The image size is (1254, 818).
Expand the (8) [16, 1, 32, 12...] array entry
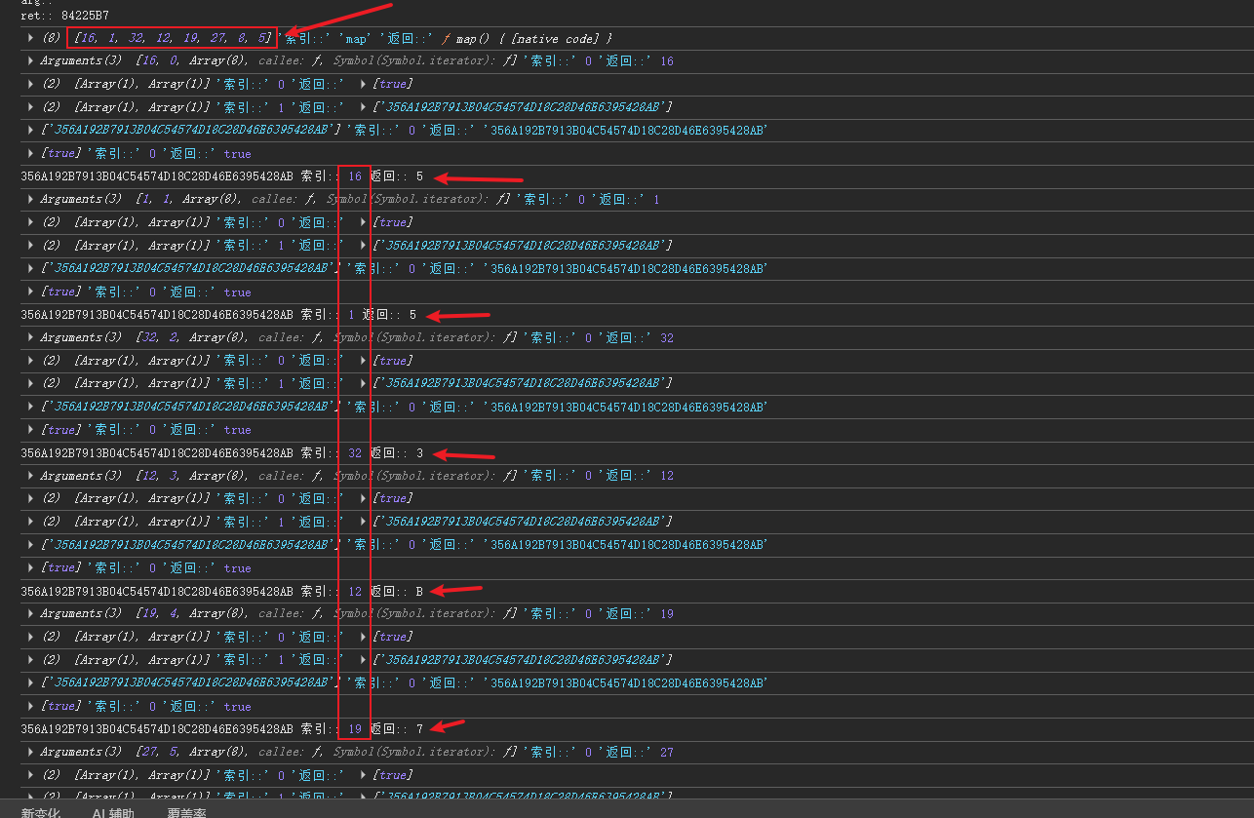click(x=31, y=38)
